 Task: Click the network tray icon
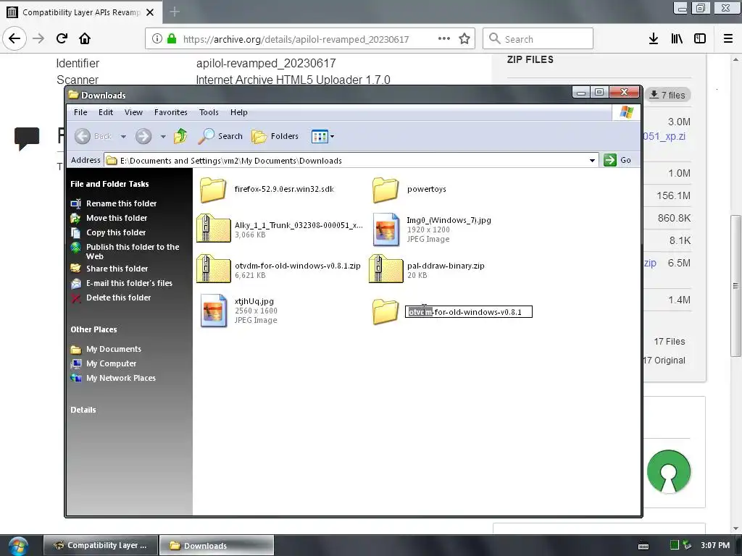click(687, 545)
